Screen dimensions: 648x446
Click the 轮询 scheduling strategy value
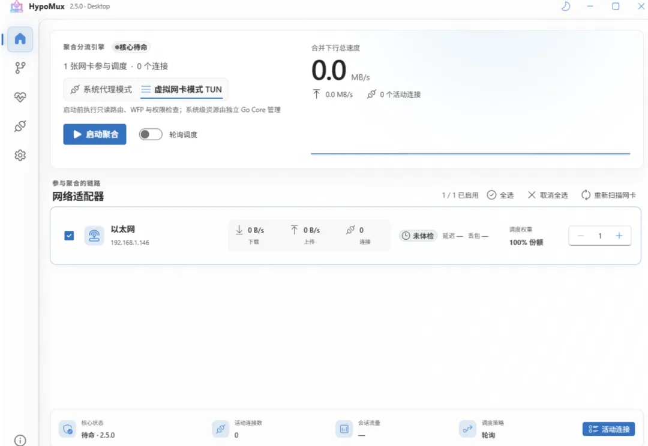(488, 435)
